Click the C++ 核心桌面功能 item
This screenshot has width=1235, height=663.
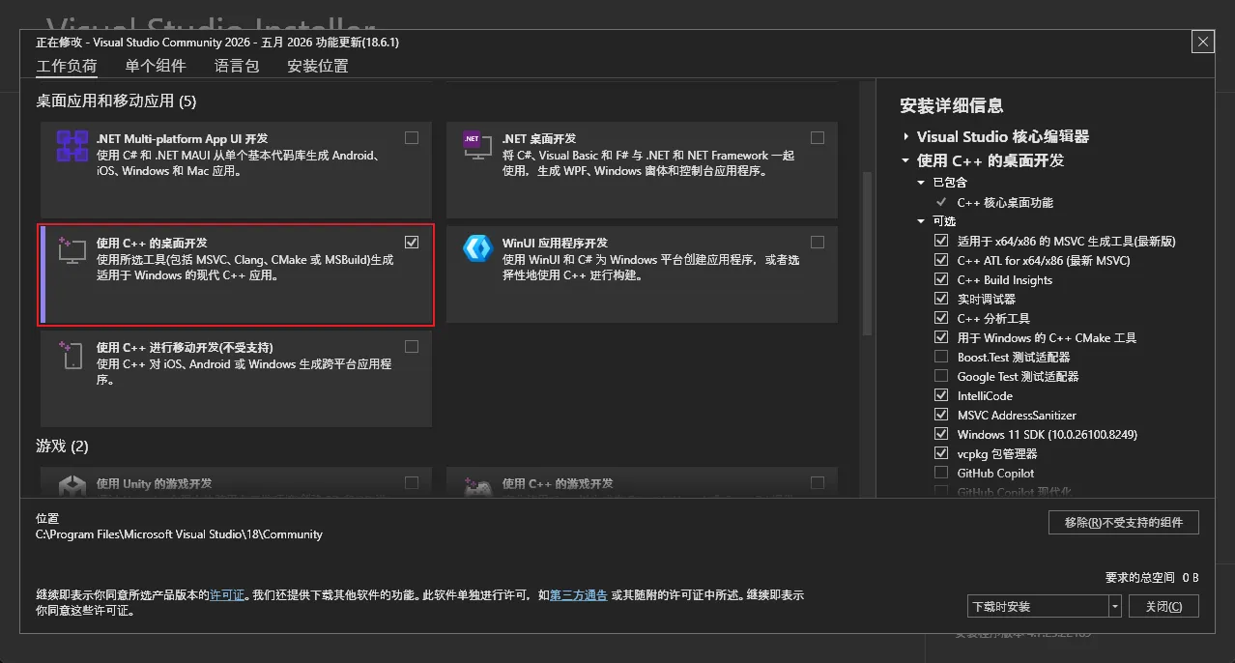[1005, 202]
